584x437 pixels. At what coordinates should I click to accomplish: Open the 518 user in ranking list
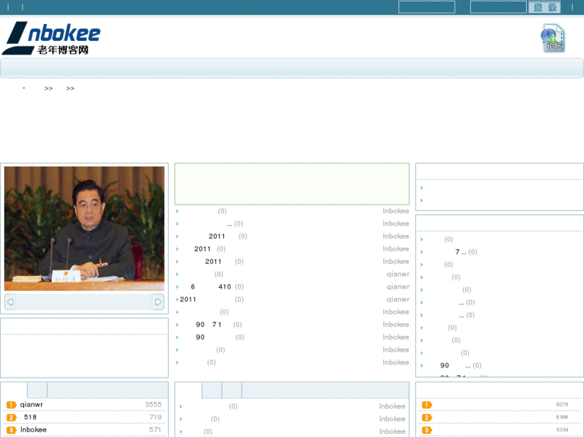pyautogui.click(x=31, y=417)
